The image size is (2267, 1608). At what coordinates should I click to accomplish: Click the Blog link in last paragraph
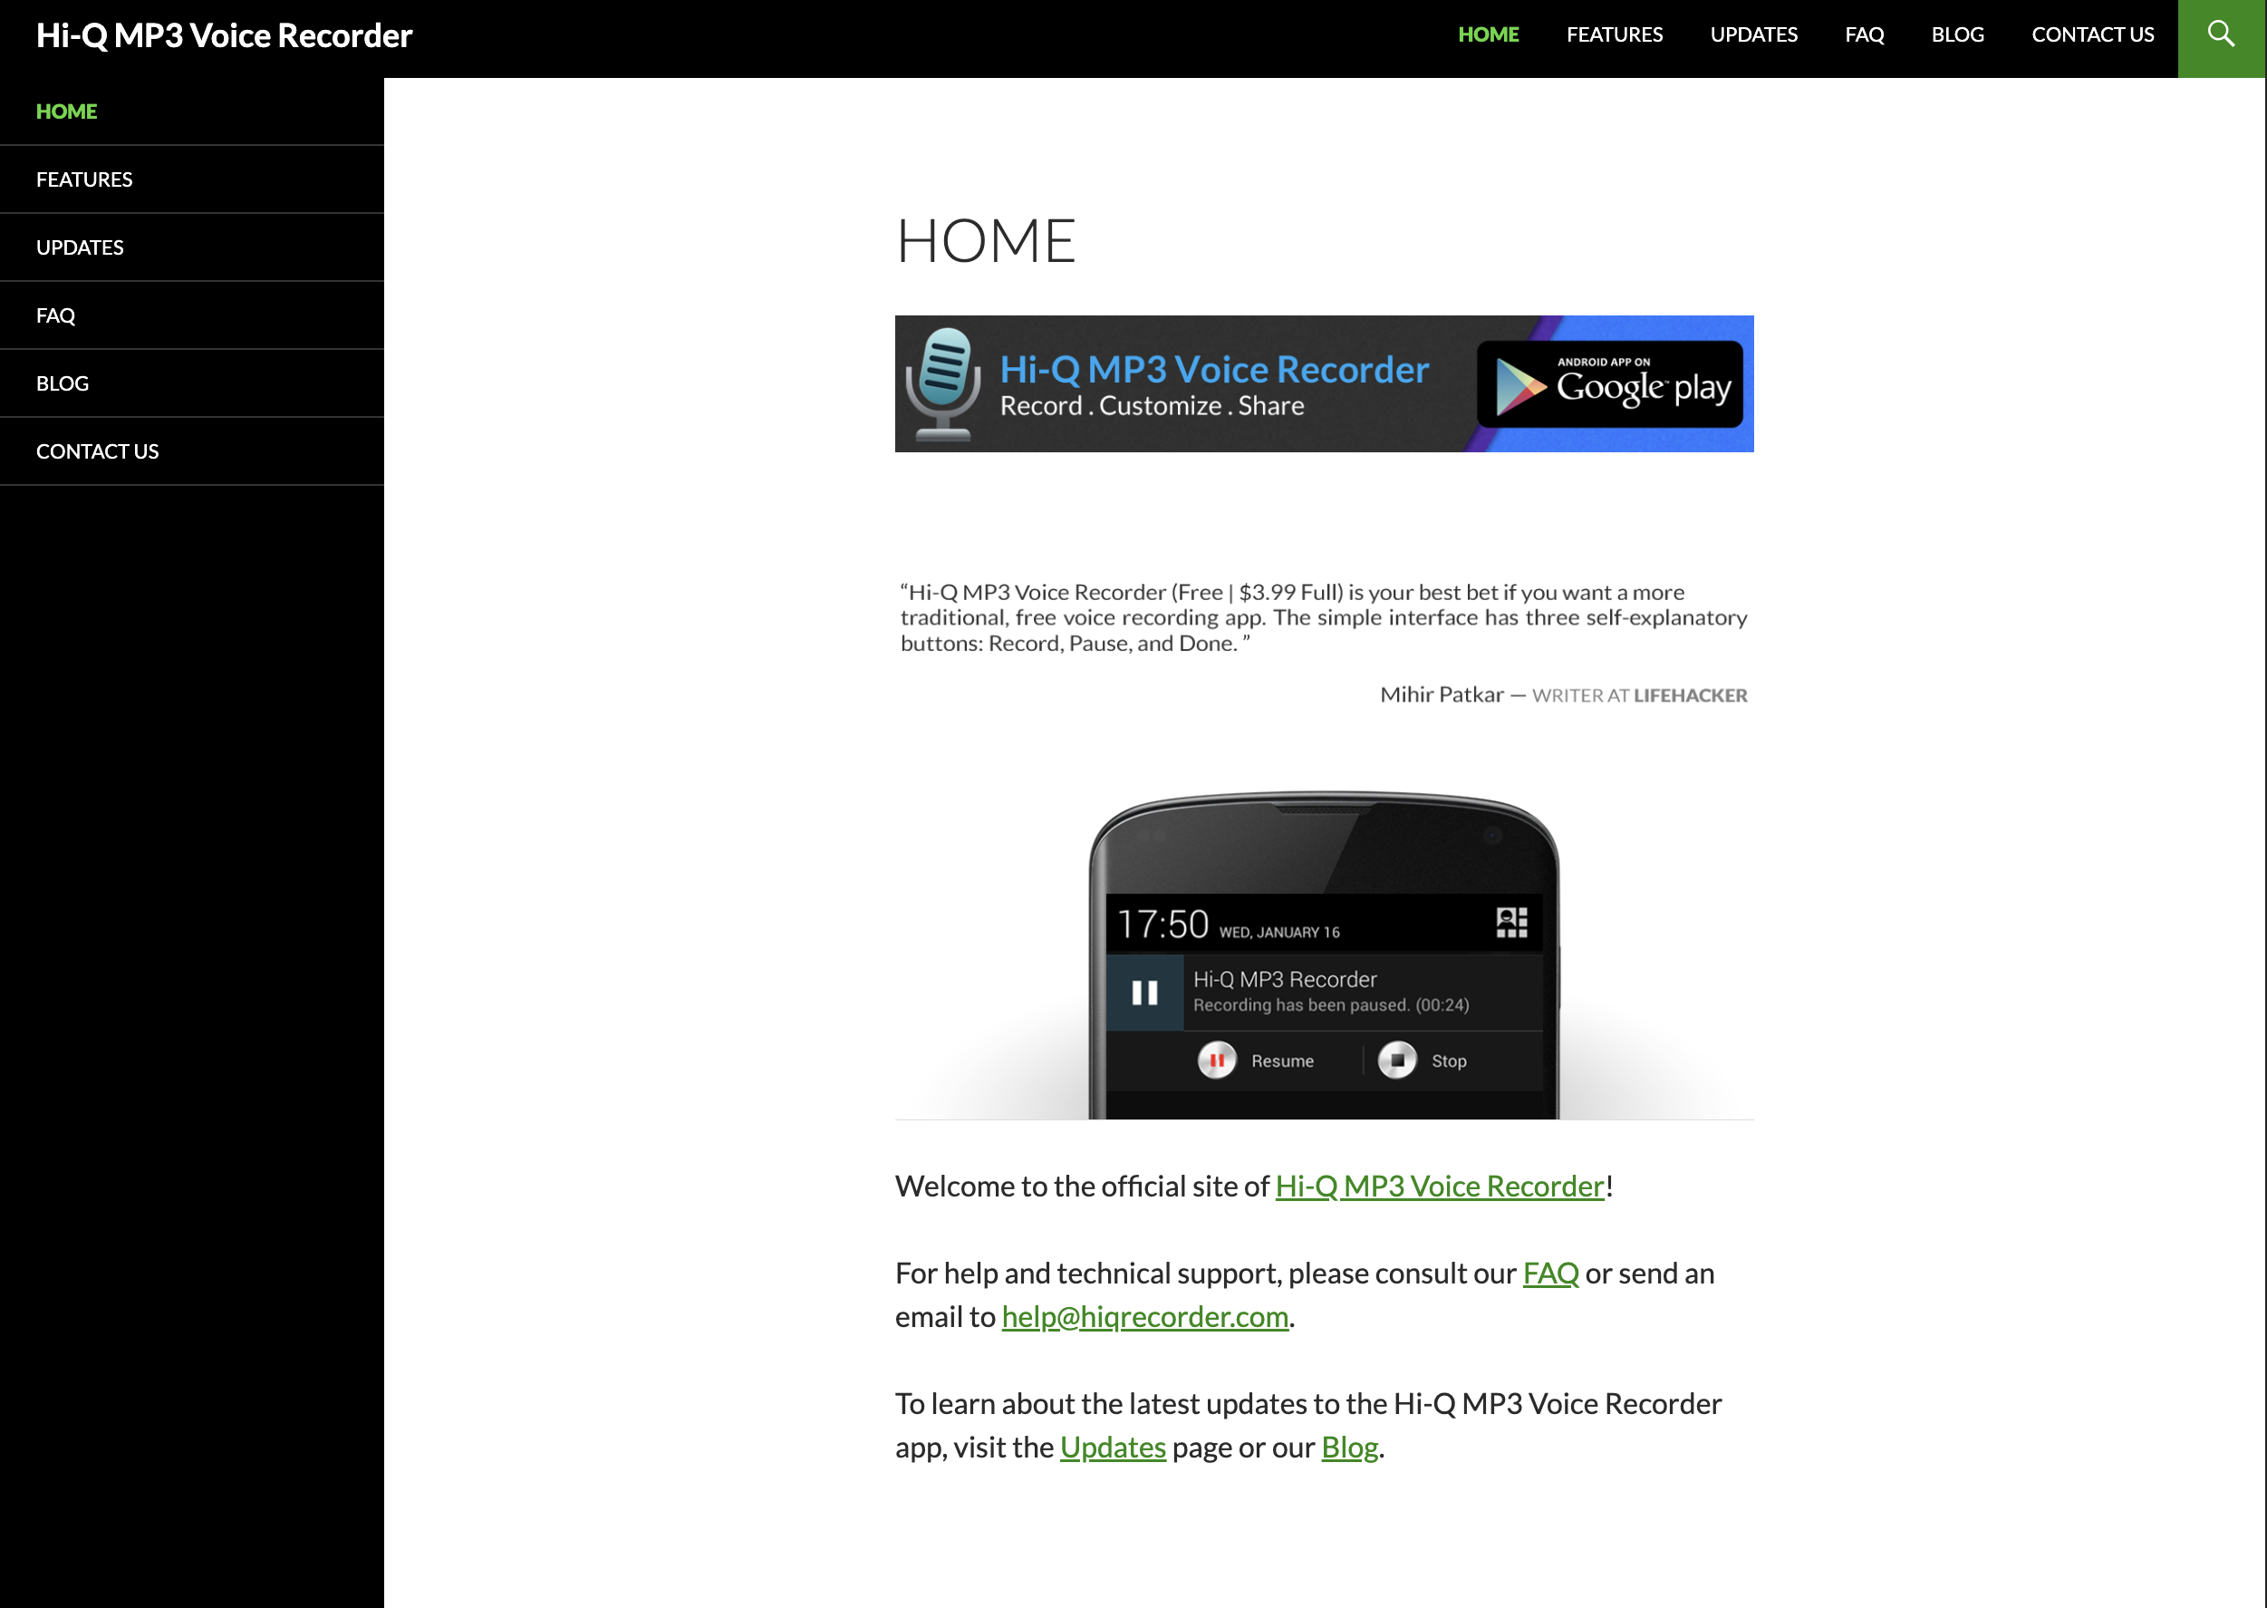click(x=1349, y=1448)
